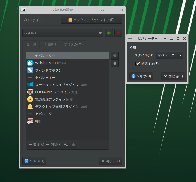Switch to the 外観(N) tab
Viewport: 196px width, 182px height.
(50, 44)
